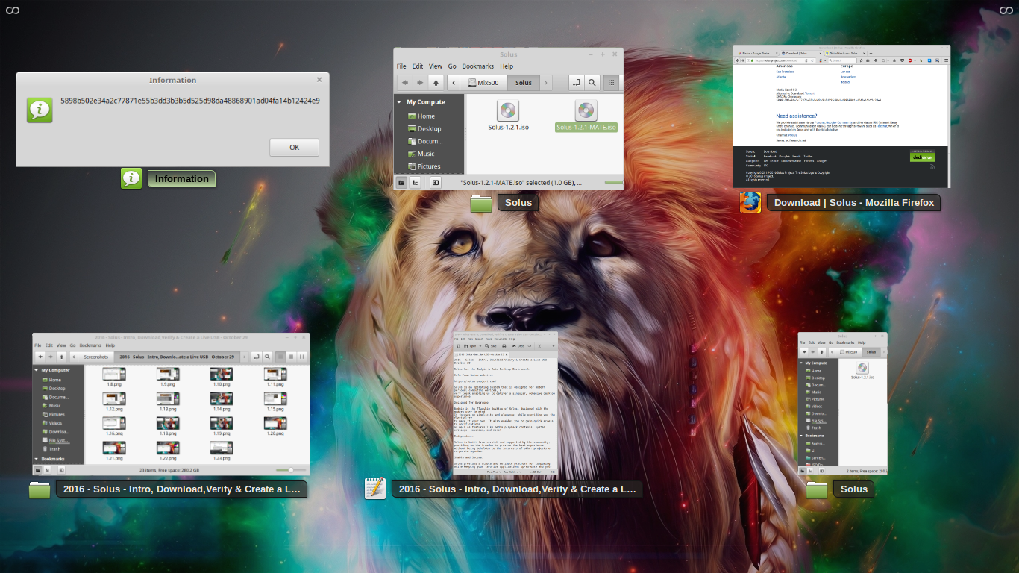Click the top-right hot corner infinity icon
Image resolution: width=1019 pixels, height=573 pixels.
tap(1006, 10)
